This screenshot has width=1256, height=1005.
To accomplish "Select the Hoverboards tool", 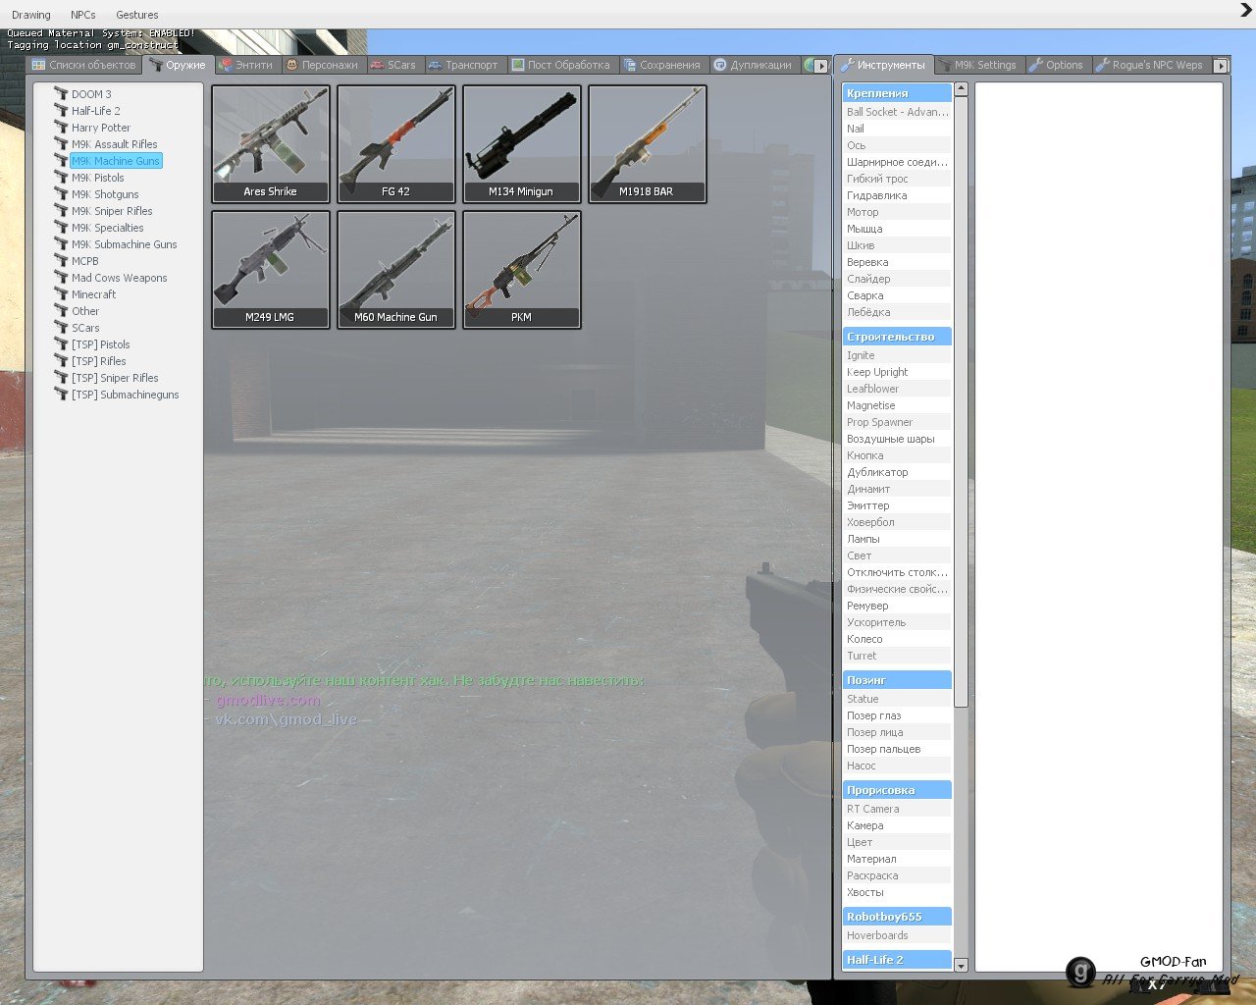I will [897, 935].
